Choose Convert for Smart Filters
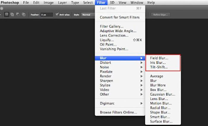Screen dimensions: 208x126 tap(120, 17)
